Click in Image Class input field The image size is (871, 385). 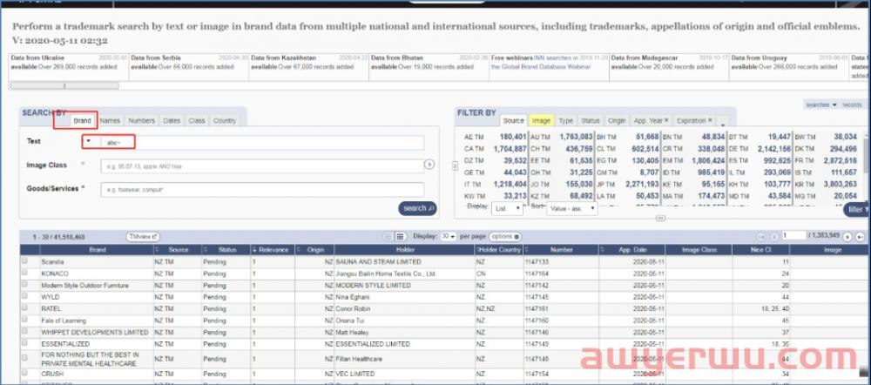[x=262, y=166]
